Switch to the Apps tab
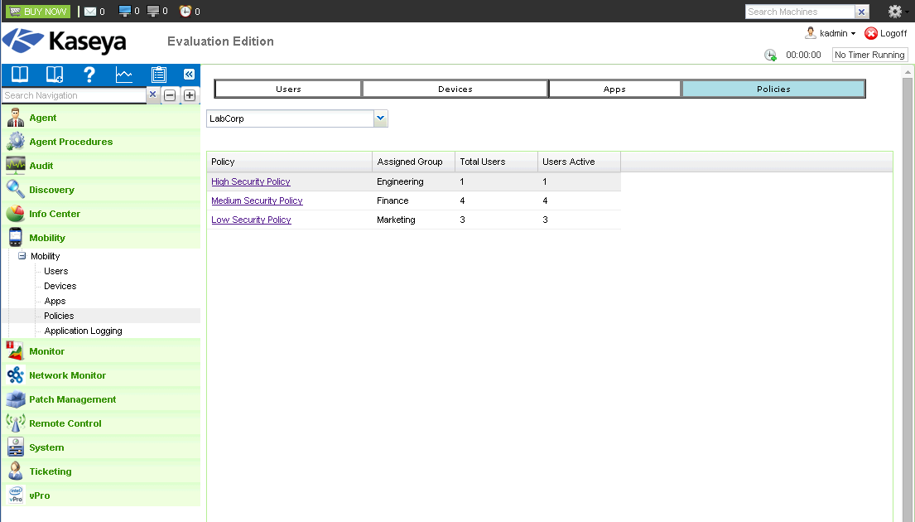This screenshot has width=915, height=522. (x=614, y=89)
